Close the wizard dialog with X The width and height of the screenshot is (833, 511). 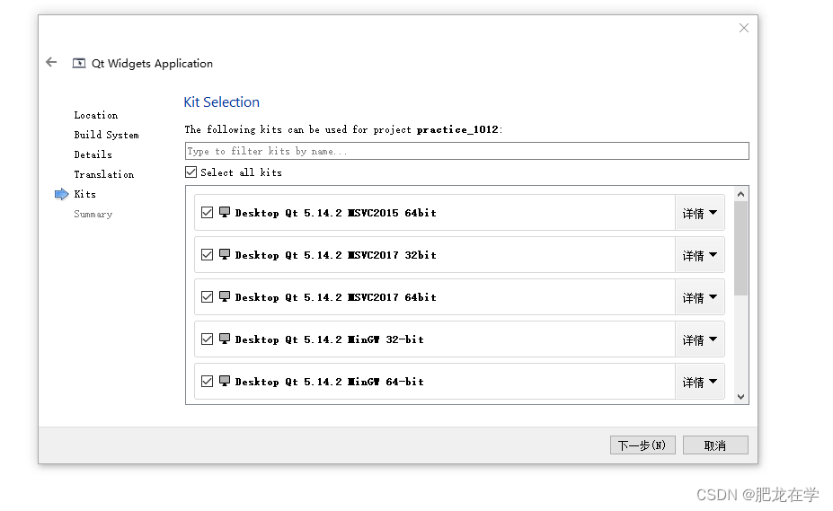click(x=744, y=28)
